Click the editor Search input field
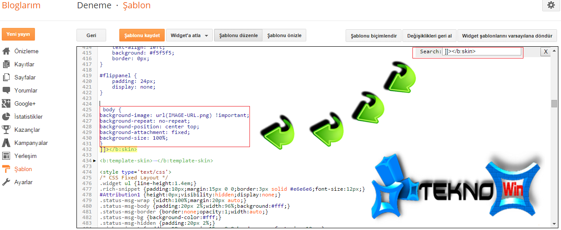The image size is (561, 230). pos(481,51)
